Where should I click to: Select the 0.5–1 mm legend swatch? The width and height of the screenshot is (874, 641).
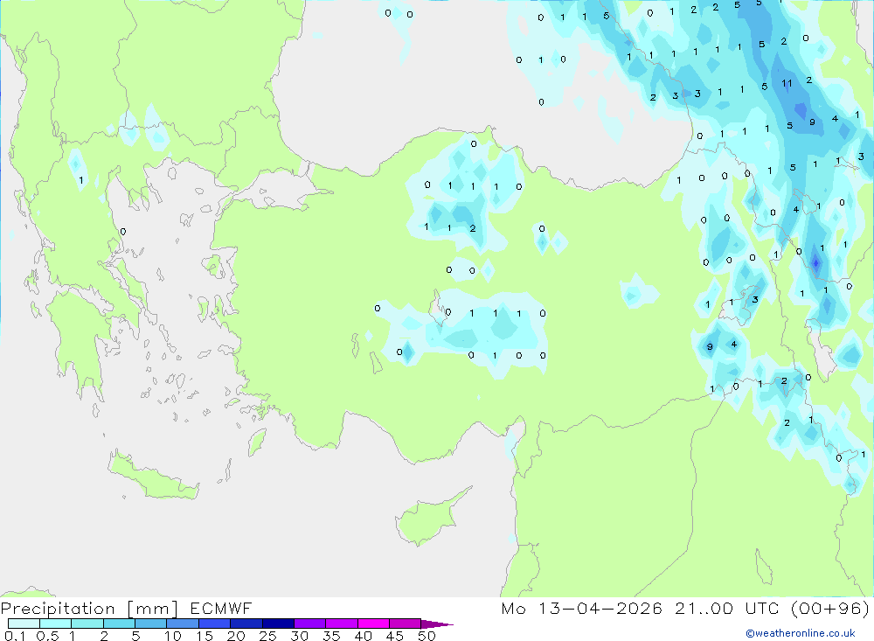(56, 624)
